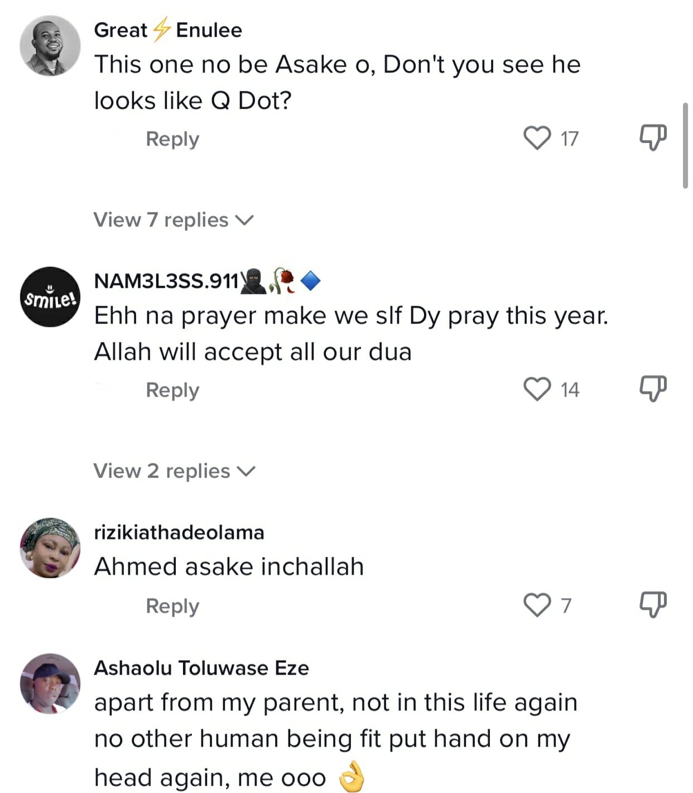The image size is (693, 793).
Task: Expand 'View 2 replies' thread
Action: click(174, 471)
